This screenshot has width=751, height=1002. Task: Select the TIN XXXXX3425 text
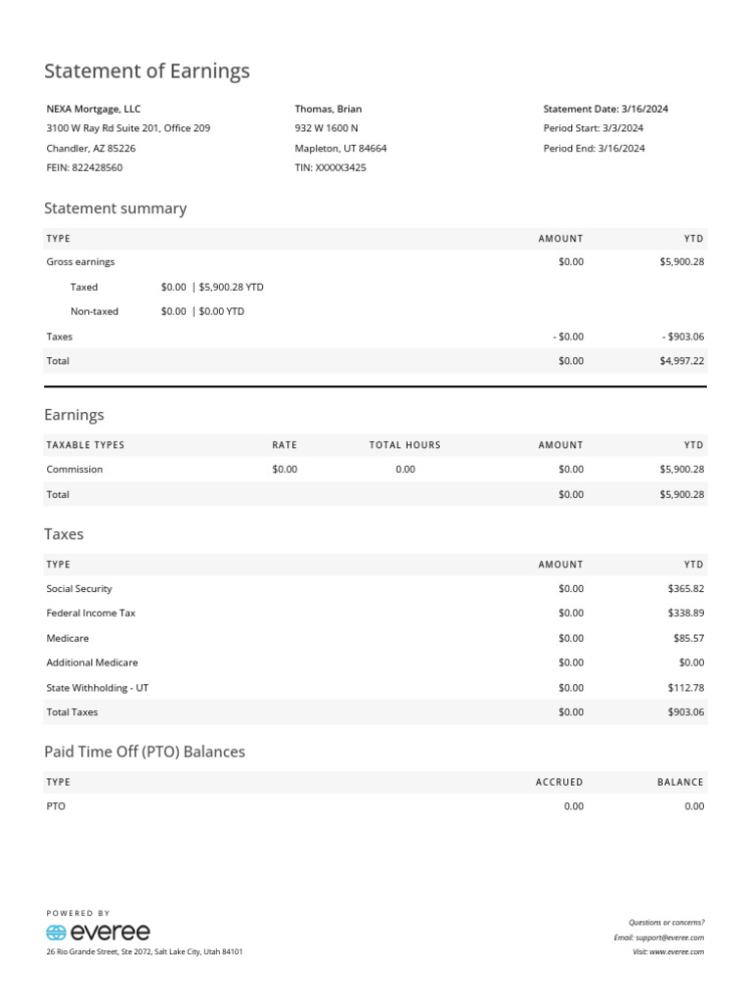point(331,167)
